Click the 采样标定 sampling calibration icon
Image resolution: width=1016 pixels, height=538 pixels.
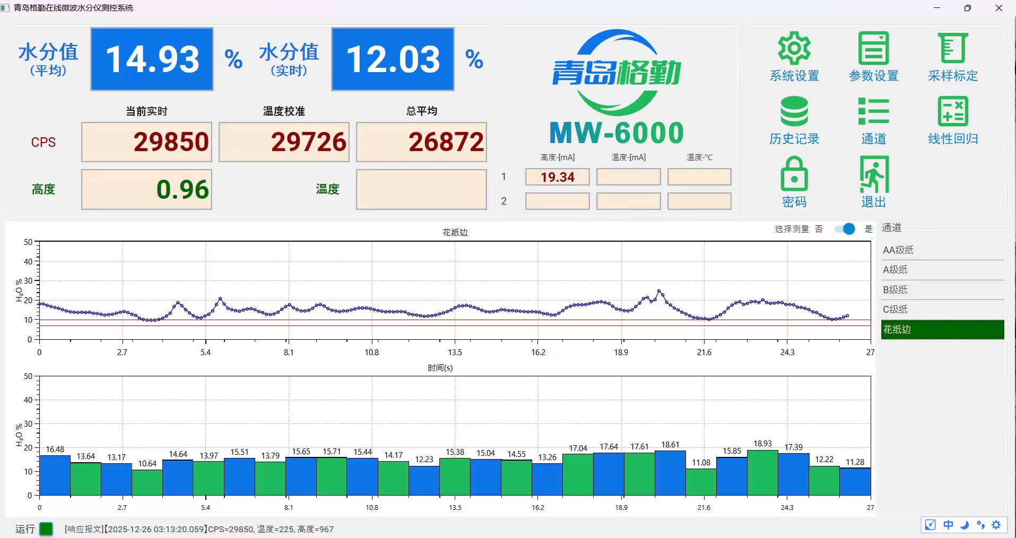[x=953, y=49]
